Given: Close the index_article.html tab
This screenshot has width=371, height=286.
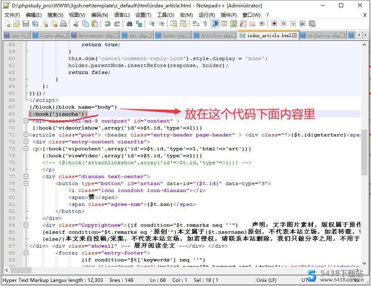Looking at the screenshot, I should pyautogui.click(x=295, y=36).
